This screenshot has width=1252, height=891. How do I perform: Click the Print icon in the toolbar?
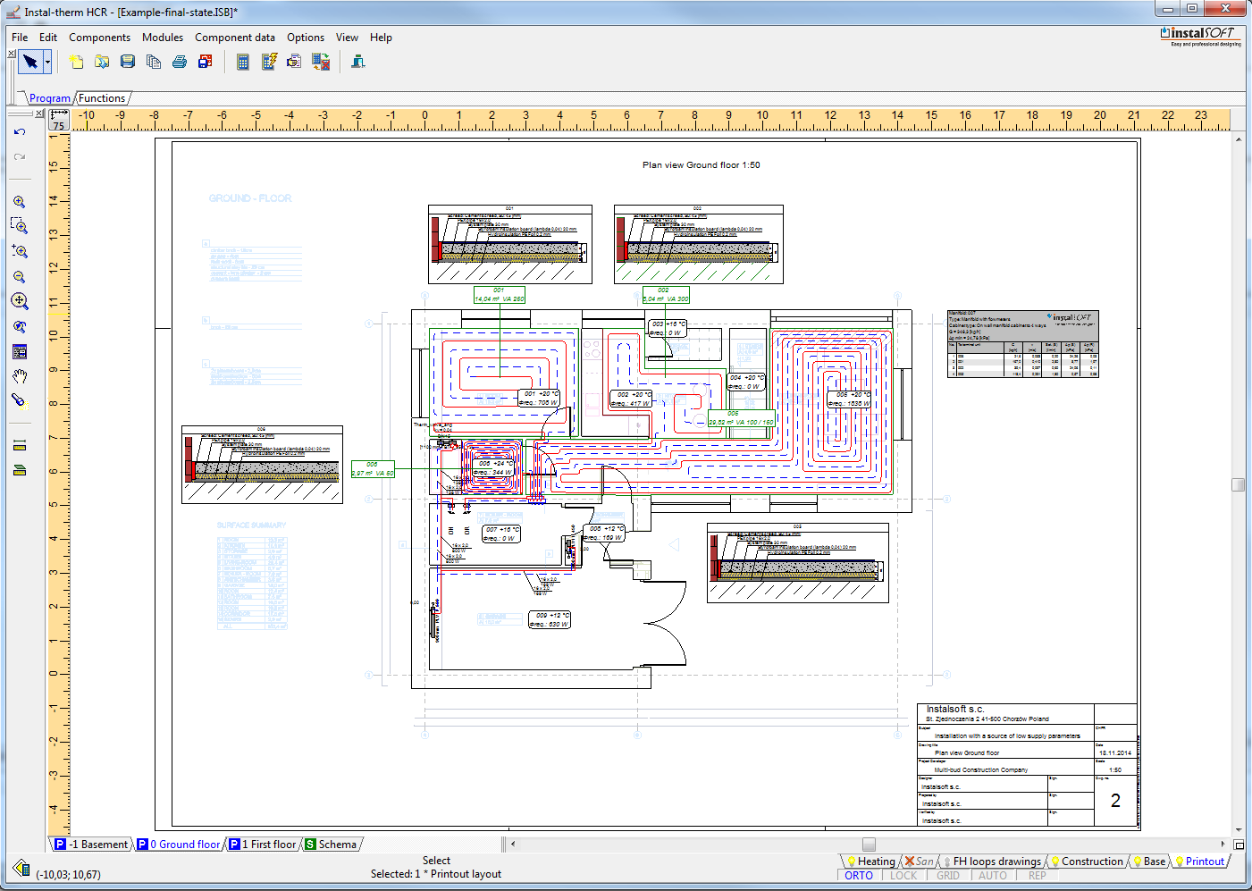[180, 62]
